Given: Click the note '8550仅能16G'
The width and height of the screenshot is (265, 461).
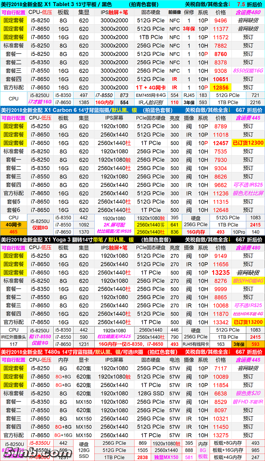Looking at the screenshot, I should pos(248,71).
